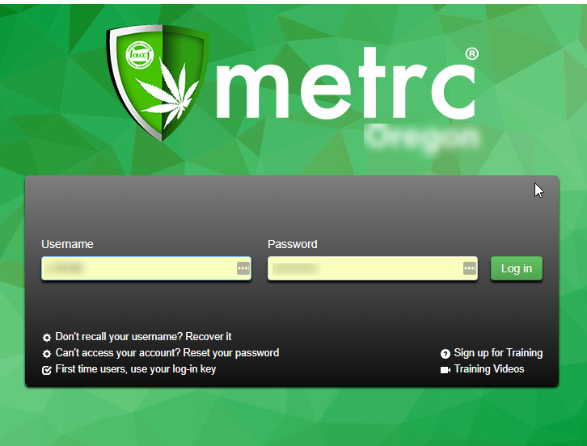
Task: Focus the Password input field
Action: [373, 268]
